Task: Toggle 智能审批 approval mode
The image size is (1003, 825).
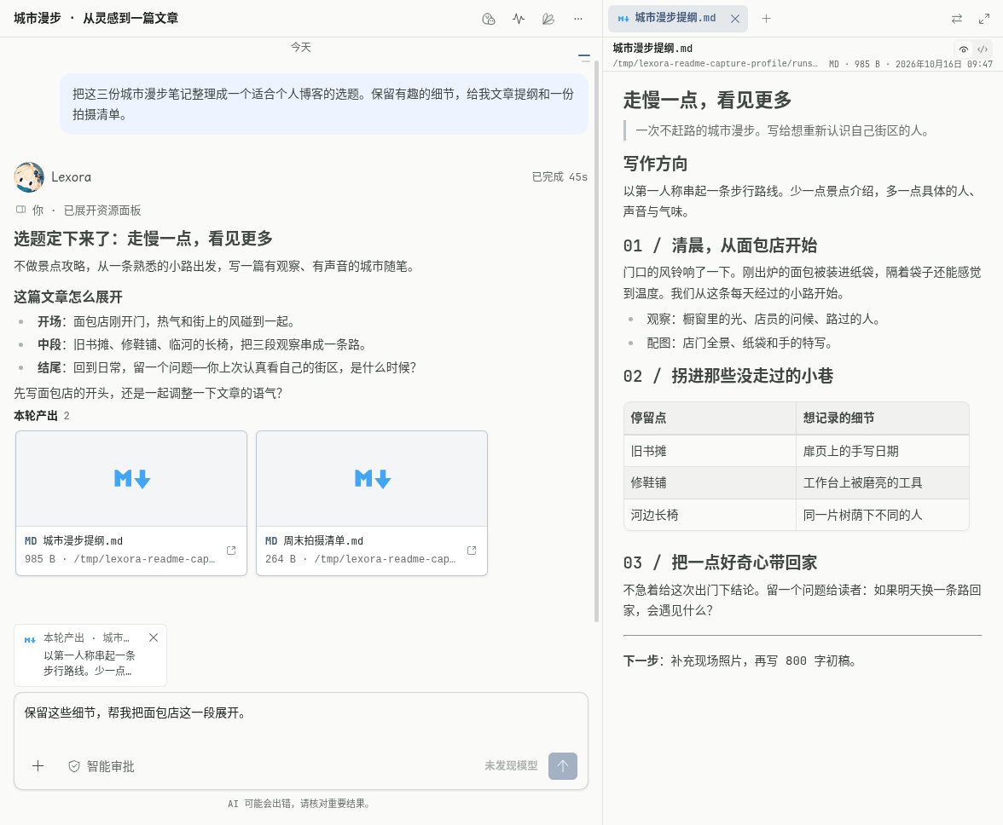Action: click(101, 766)
